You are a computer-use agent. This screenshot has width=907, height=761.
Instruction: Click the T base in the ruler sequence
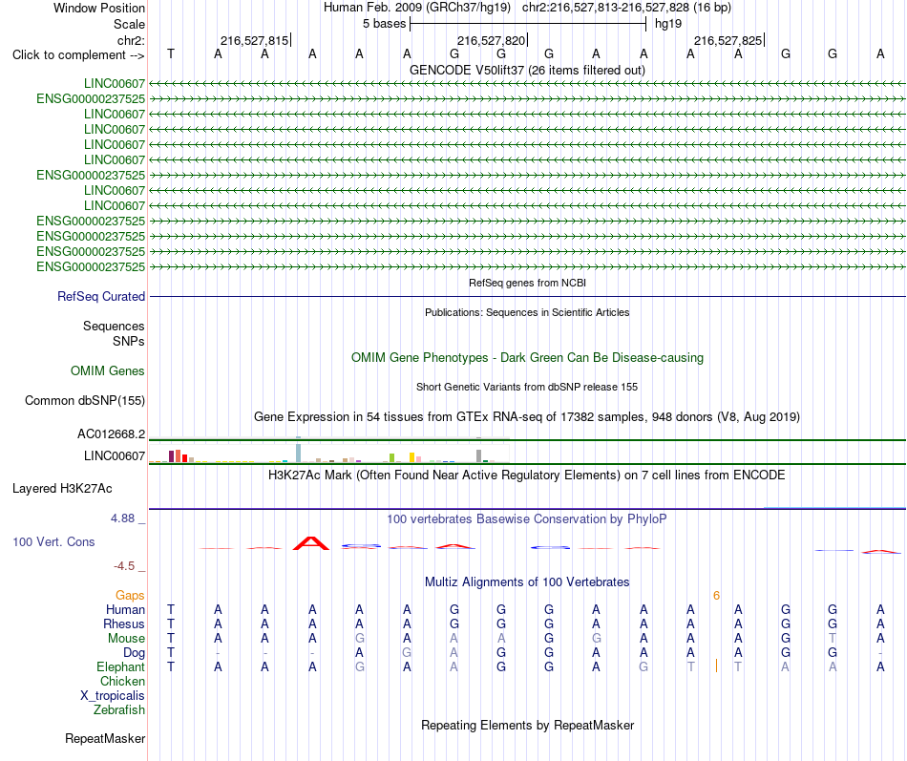171,53
